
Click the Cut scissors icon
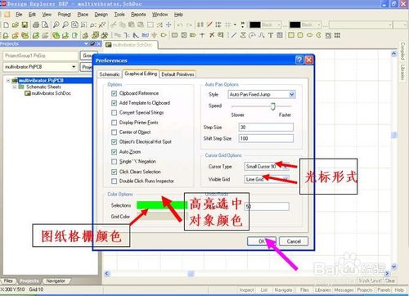point(114,25)
